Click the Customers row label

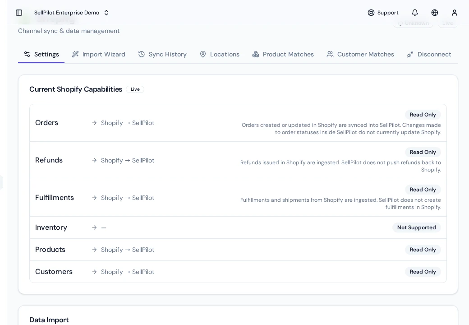coord(54,272)
